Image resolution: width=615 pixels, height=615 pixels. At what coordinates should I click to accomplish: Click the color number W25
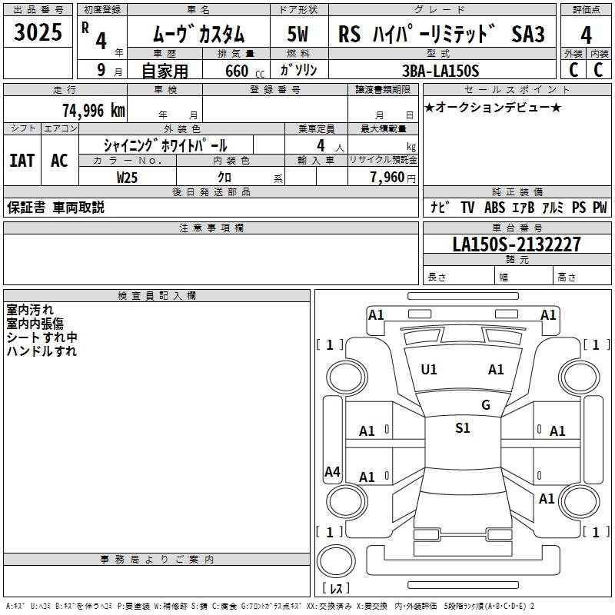(x=127, y=178)
